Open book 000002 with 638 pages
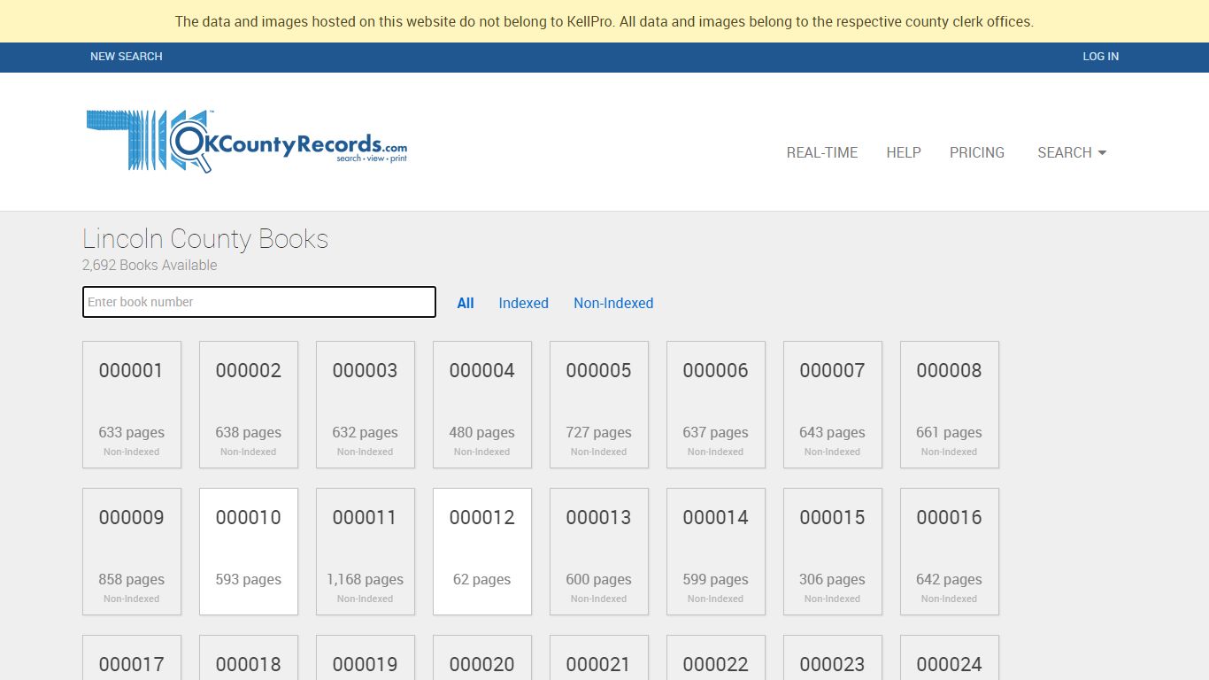The height and width of the screenshot is (680, 1209). pyautogui.click(x=249, y=405)
